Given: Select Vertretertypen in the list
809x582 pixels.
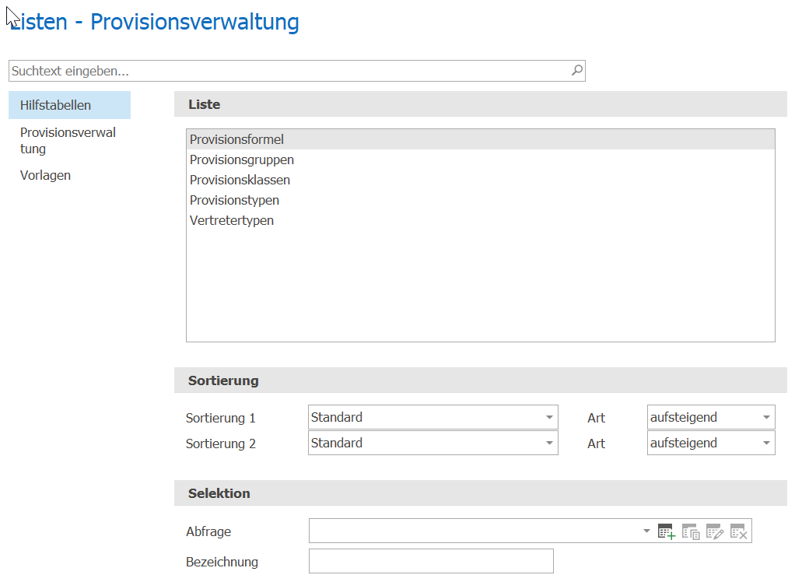Looking at the screenshot, I should [x=481, y=220].
